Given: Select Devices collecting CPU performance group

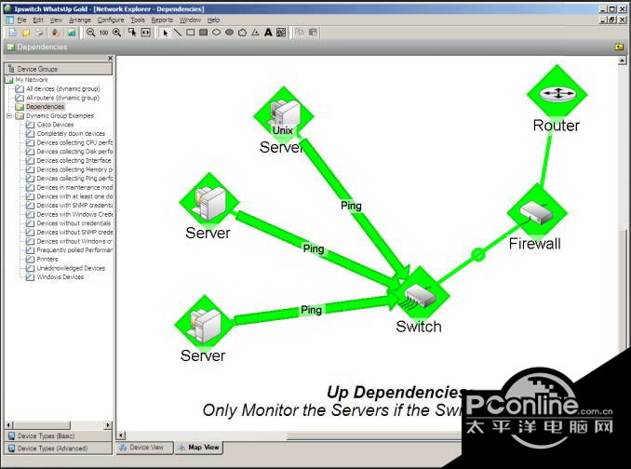Looking at the screenshot, I should click(74, 142).
